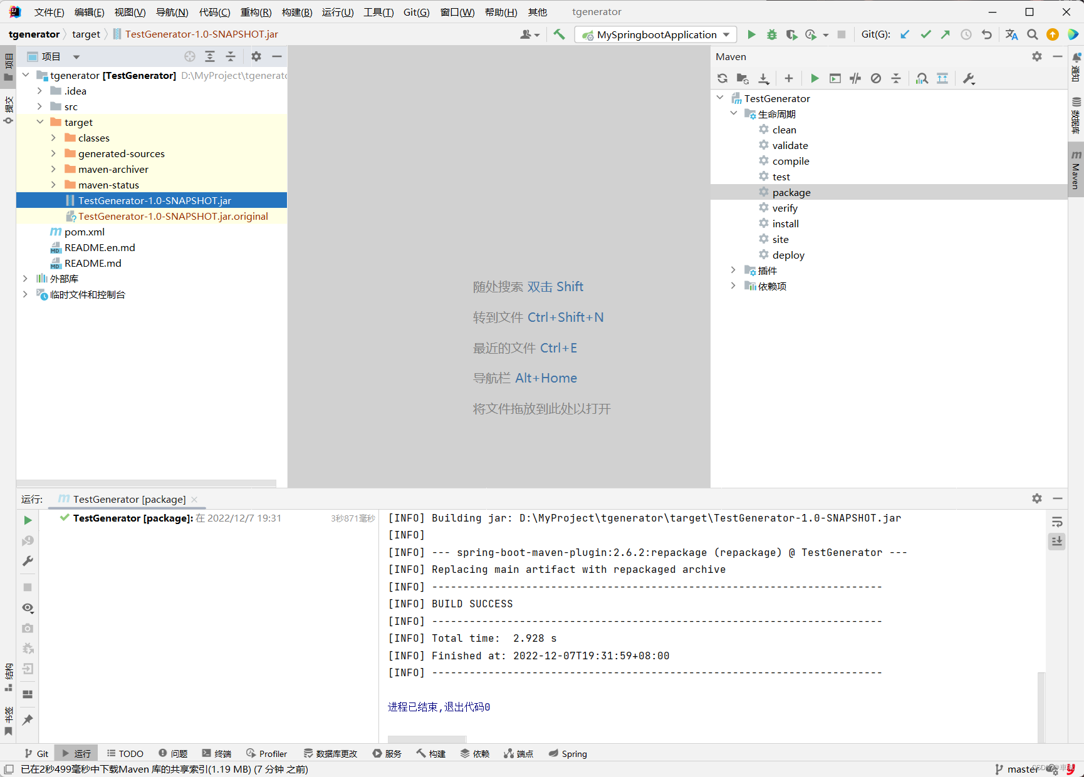Viewport: 1084px width, 777px height.
Task: Run Maven build green play icon
Action: point(815,78)
